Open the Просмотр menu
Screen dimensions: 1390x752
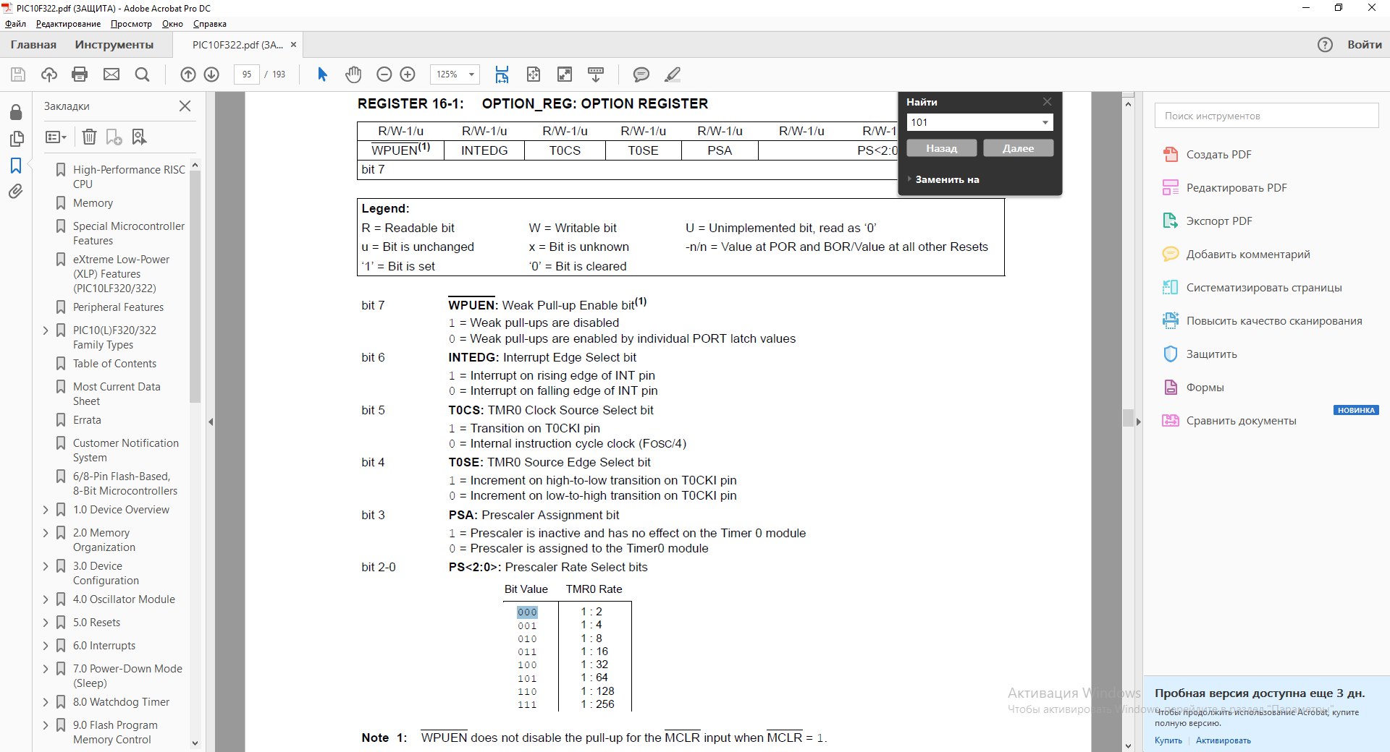[131, 24]
